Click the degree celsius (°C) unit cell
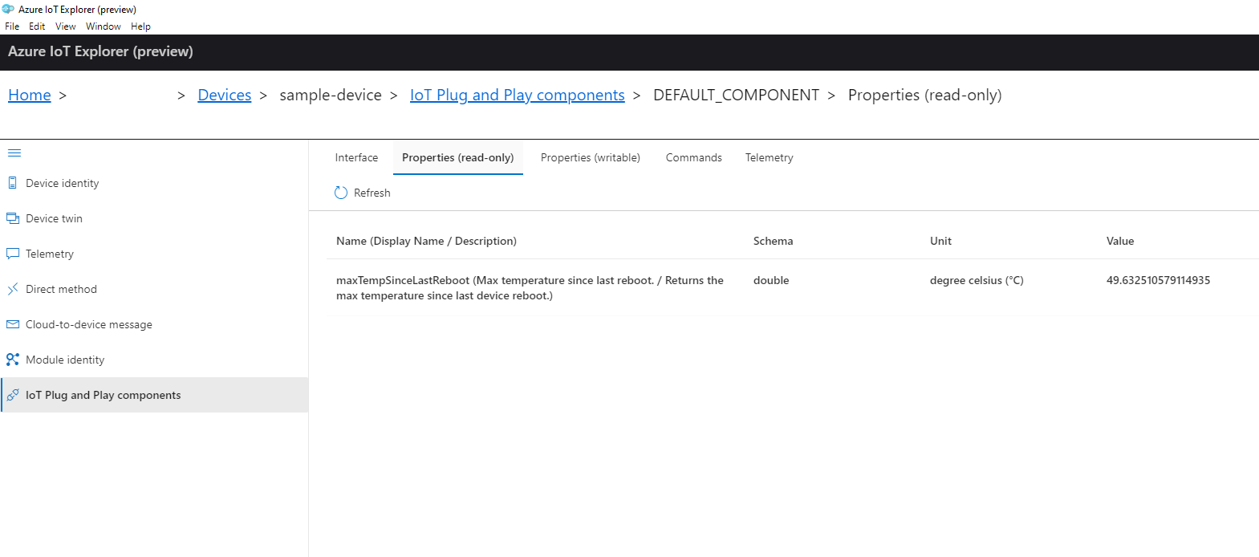This screenshot has height=557, width=1259. tap(977, 280)
